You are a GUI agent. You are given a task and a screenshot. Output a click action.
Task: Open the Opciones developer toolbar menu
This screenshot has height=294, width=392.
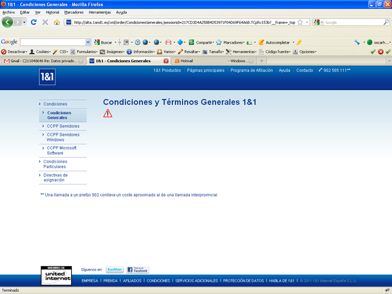pos(305,52)
